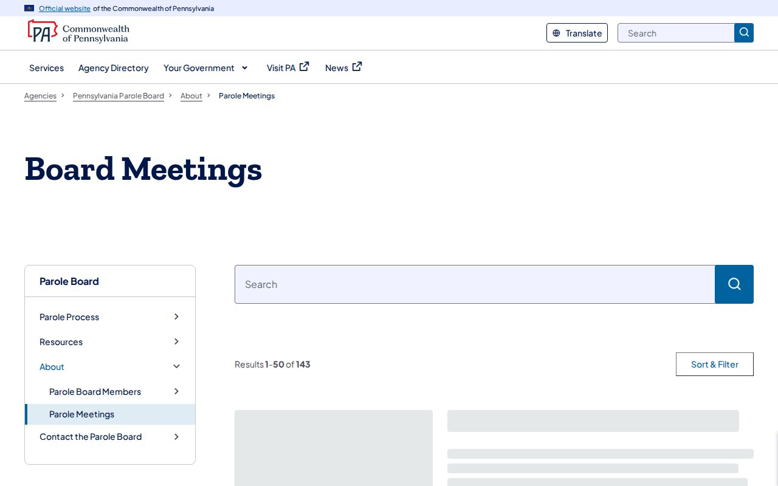The width and height of the screenshot is (778, 486).
Task: Open the Services menu item
Action: pyautogui.click(x=46, y=68)
